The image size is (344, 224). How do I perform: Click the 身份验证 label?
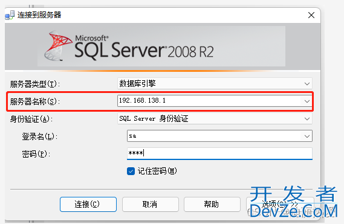click(x=31, y=119)
